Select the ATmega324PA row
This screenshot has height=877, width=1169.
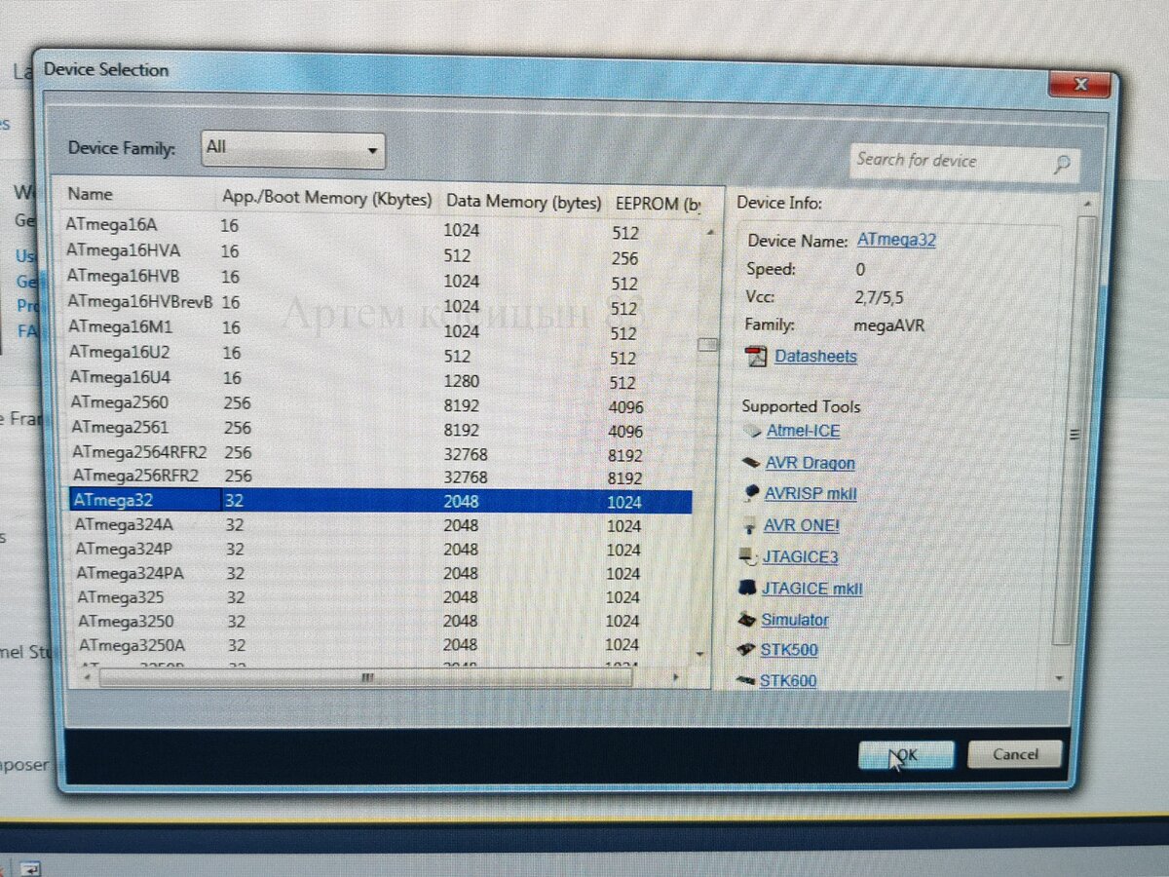(380, 574)
